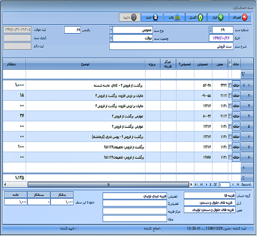
Task: Click the sigma summary icon in total row
Action: [x=243, y=178]
